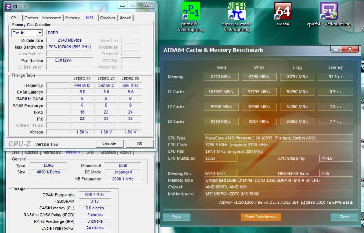Click the DC Mode Unganged value
The image size is (364, 233).
(123, 172)
